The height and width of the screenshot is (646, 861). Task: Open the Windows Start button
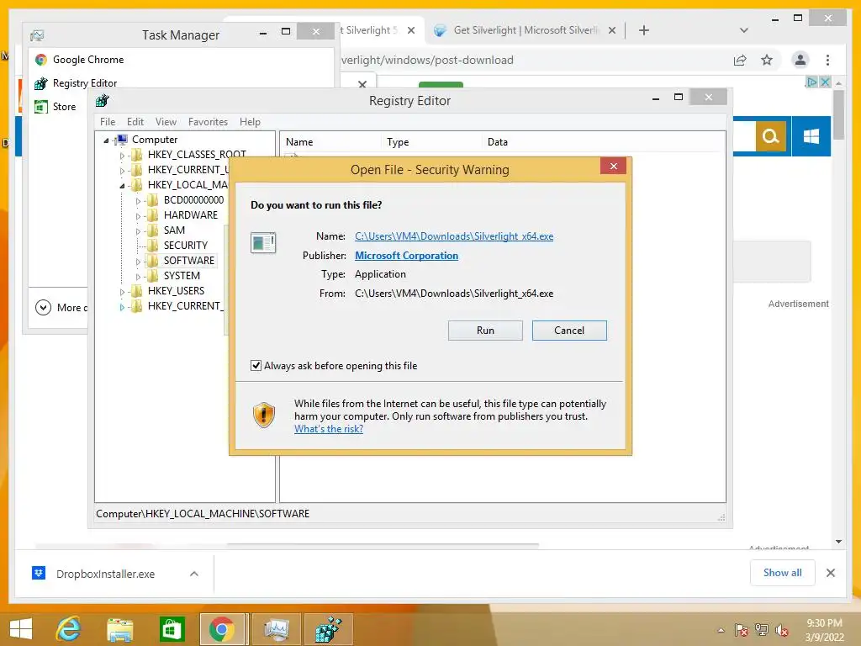click(21, 629)
